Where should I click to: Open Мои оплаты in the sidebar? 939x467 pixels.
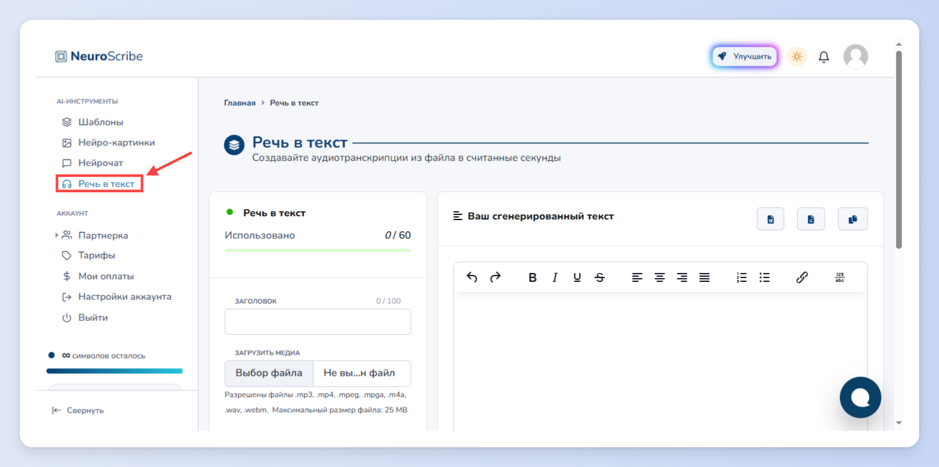click(x=98, y=276)
